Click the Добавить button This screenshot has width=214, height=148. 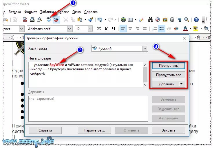click(x=166, y=84)
